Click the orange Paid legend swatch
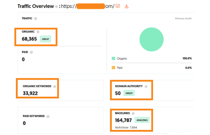 coord(113,68)
